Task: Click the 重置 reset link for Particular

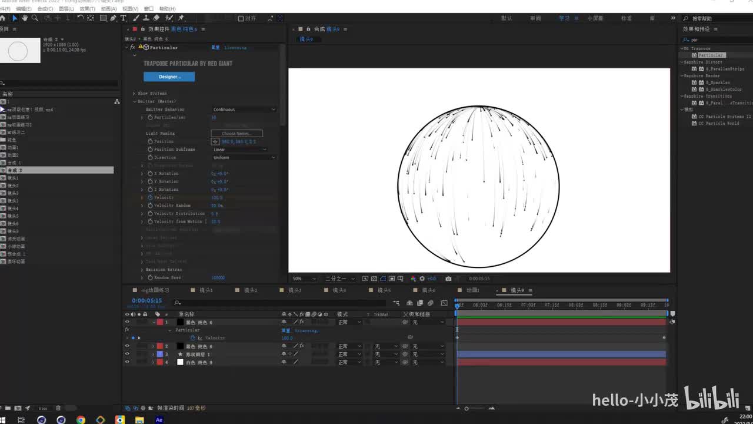Action: click(x=216, y=47)
